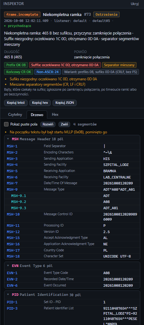This screenshot has width=144, height=325.
Task: Collapse all segments with Zwiń
Action: pyautogui.click(x=64, y=124)
